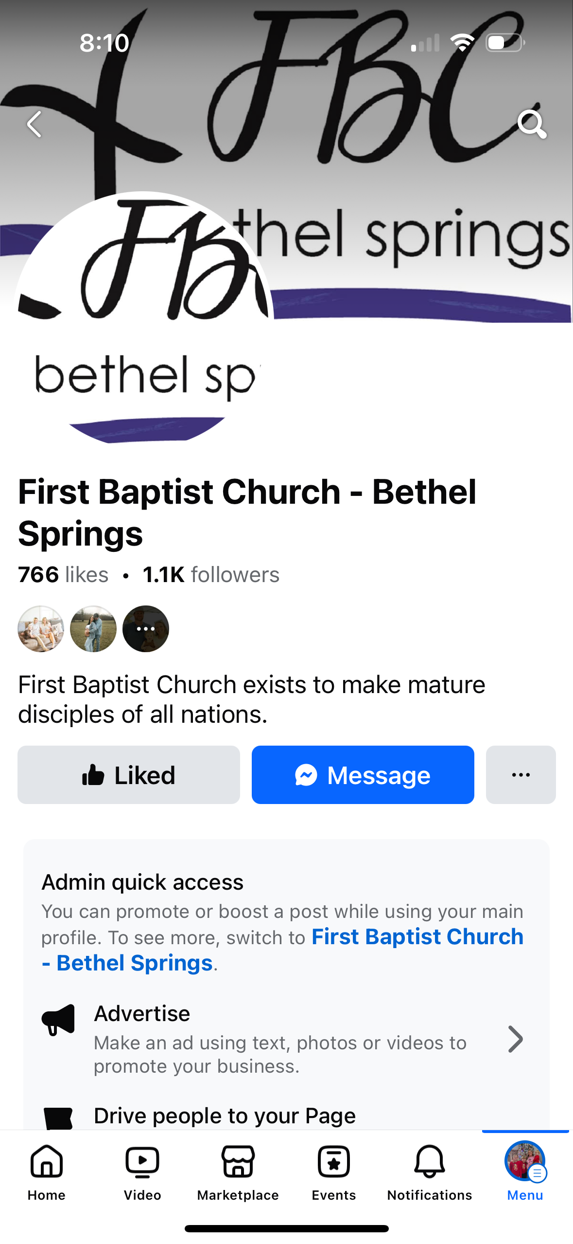Toggle the Liked thumbs-up button

tap(129, 775)
